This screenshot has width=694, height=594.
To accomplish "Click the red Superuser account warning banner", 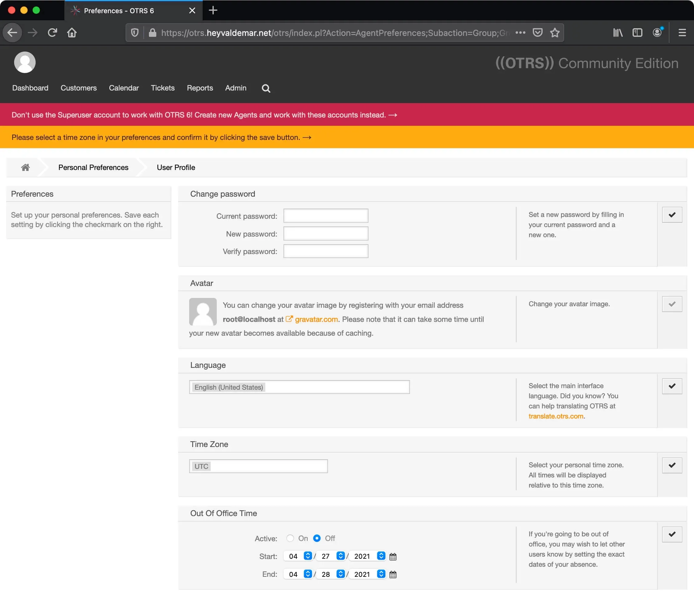I will coord(347,115).
